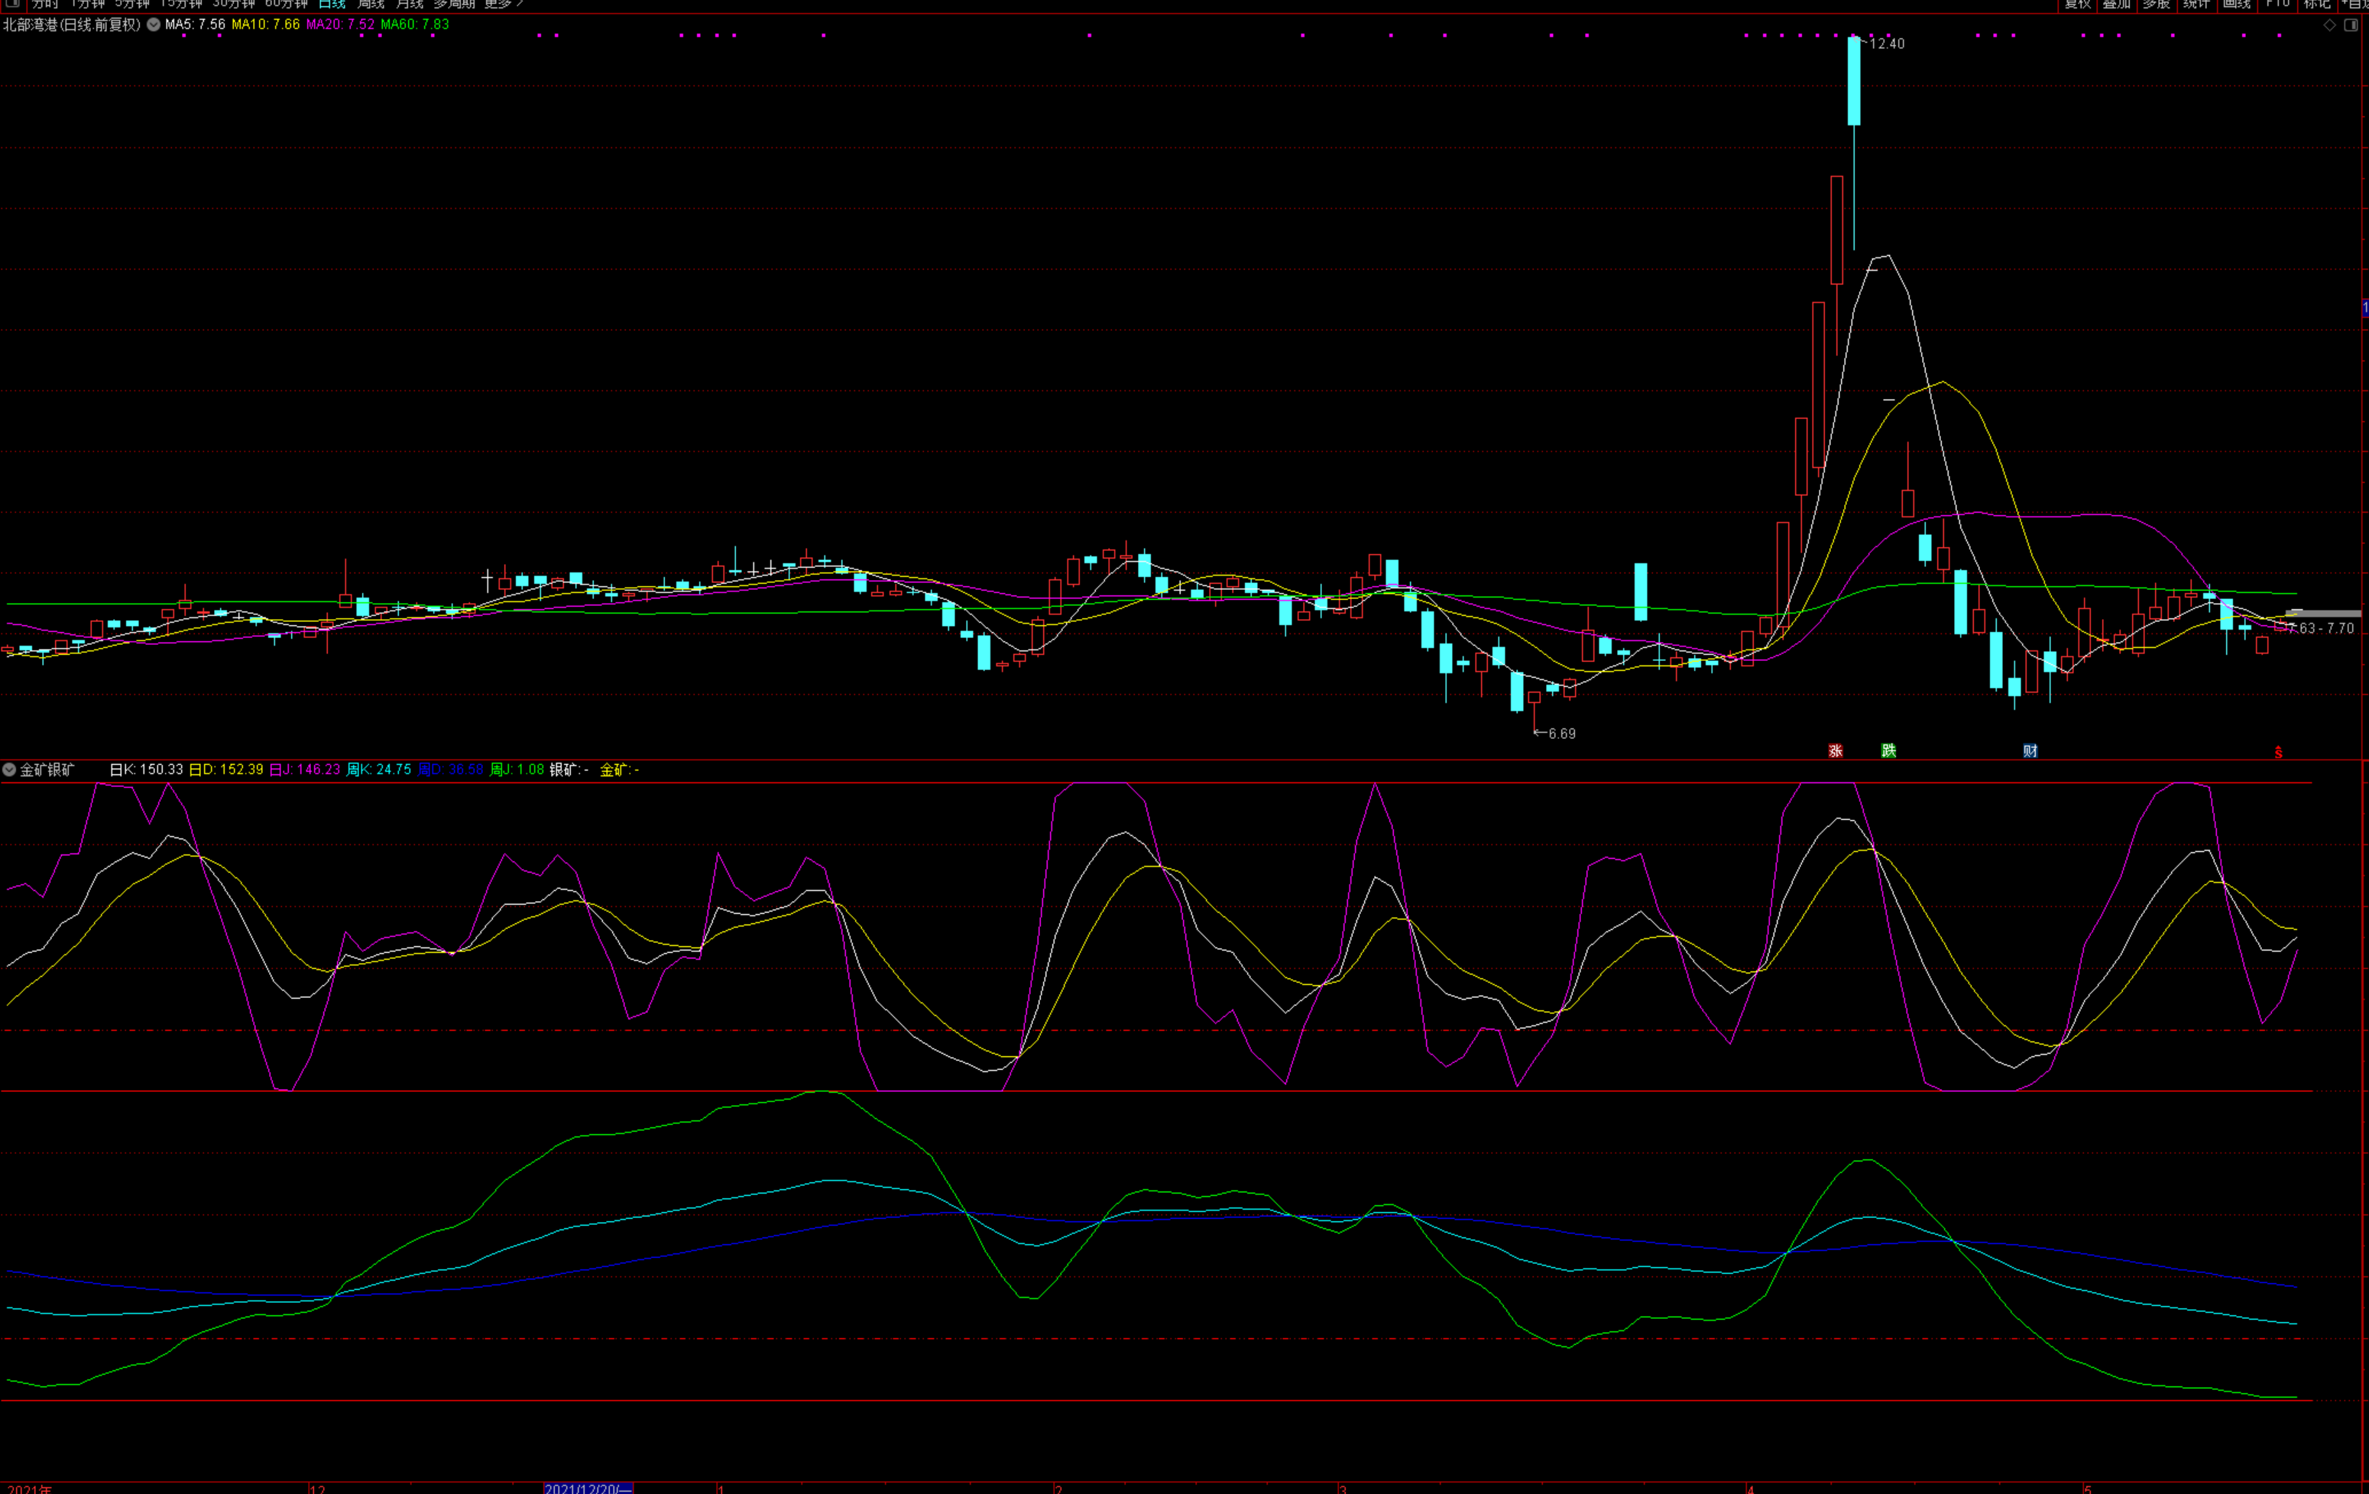Switch to the 周线 weekly chart
This screenshot has width=2369, height=1494.
pos(371,4)
